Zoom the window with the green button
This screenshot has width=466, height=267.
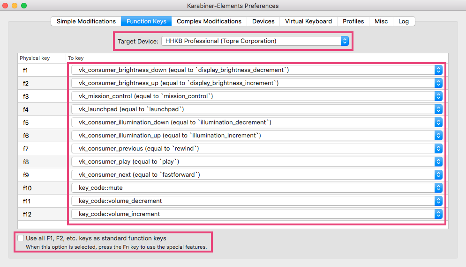pos(24,6)
